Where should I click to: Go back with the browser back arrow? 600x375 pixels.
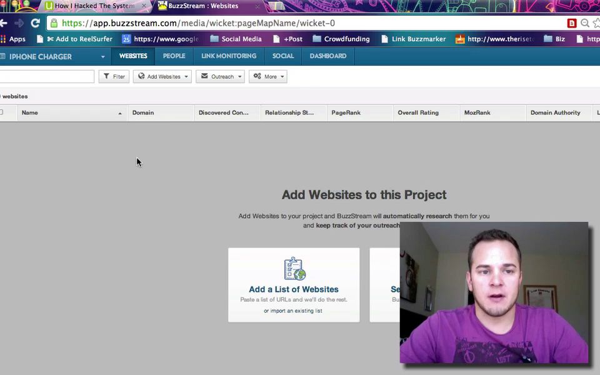pyautogui.click(x=4, y=23)
